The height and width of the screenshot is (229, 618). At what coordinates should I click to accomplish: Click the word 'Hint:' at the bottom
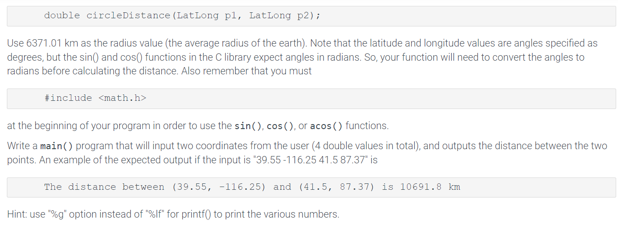(17, 214)
